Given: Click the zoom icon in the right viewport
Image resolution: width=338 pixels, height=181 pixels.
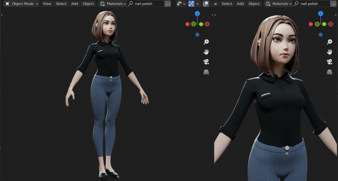Looking at the screenshot, I should pyautogui.click(x=330, y=42).
